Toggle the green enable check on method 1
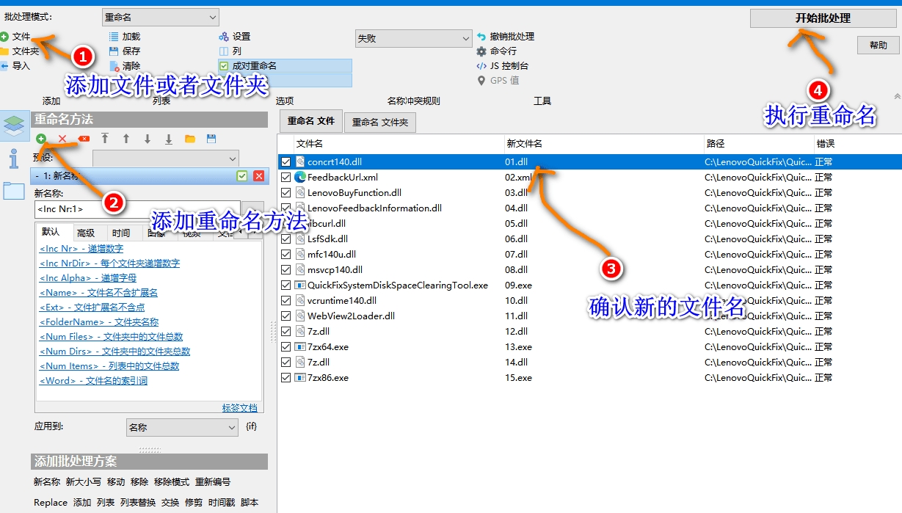This screenshot has height=513, width=902. (242, 176)
